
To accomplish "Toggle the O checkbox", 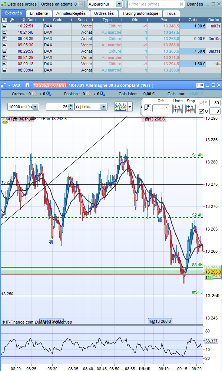I will (x=201, y=111).
